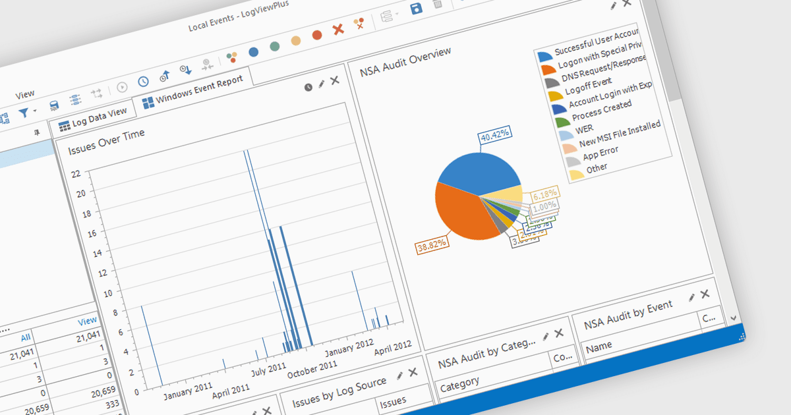Click the clock with down arrow icon
The width and height of the screenshot is (791, 415).
click(186, 70)
